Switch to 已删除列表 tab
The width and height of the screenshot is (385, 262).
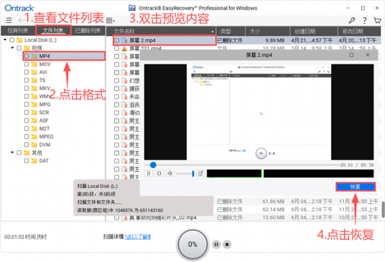(88, 31)
